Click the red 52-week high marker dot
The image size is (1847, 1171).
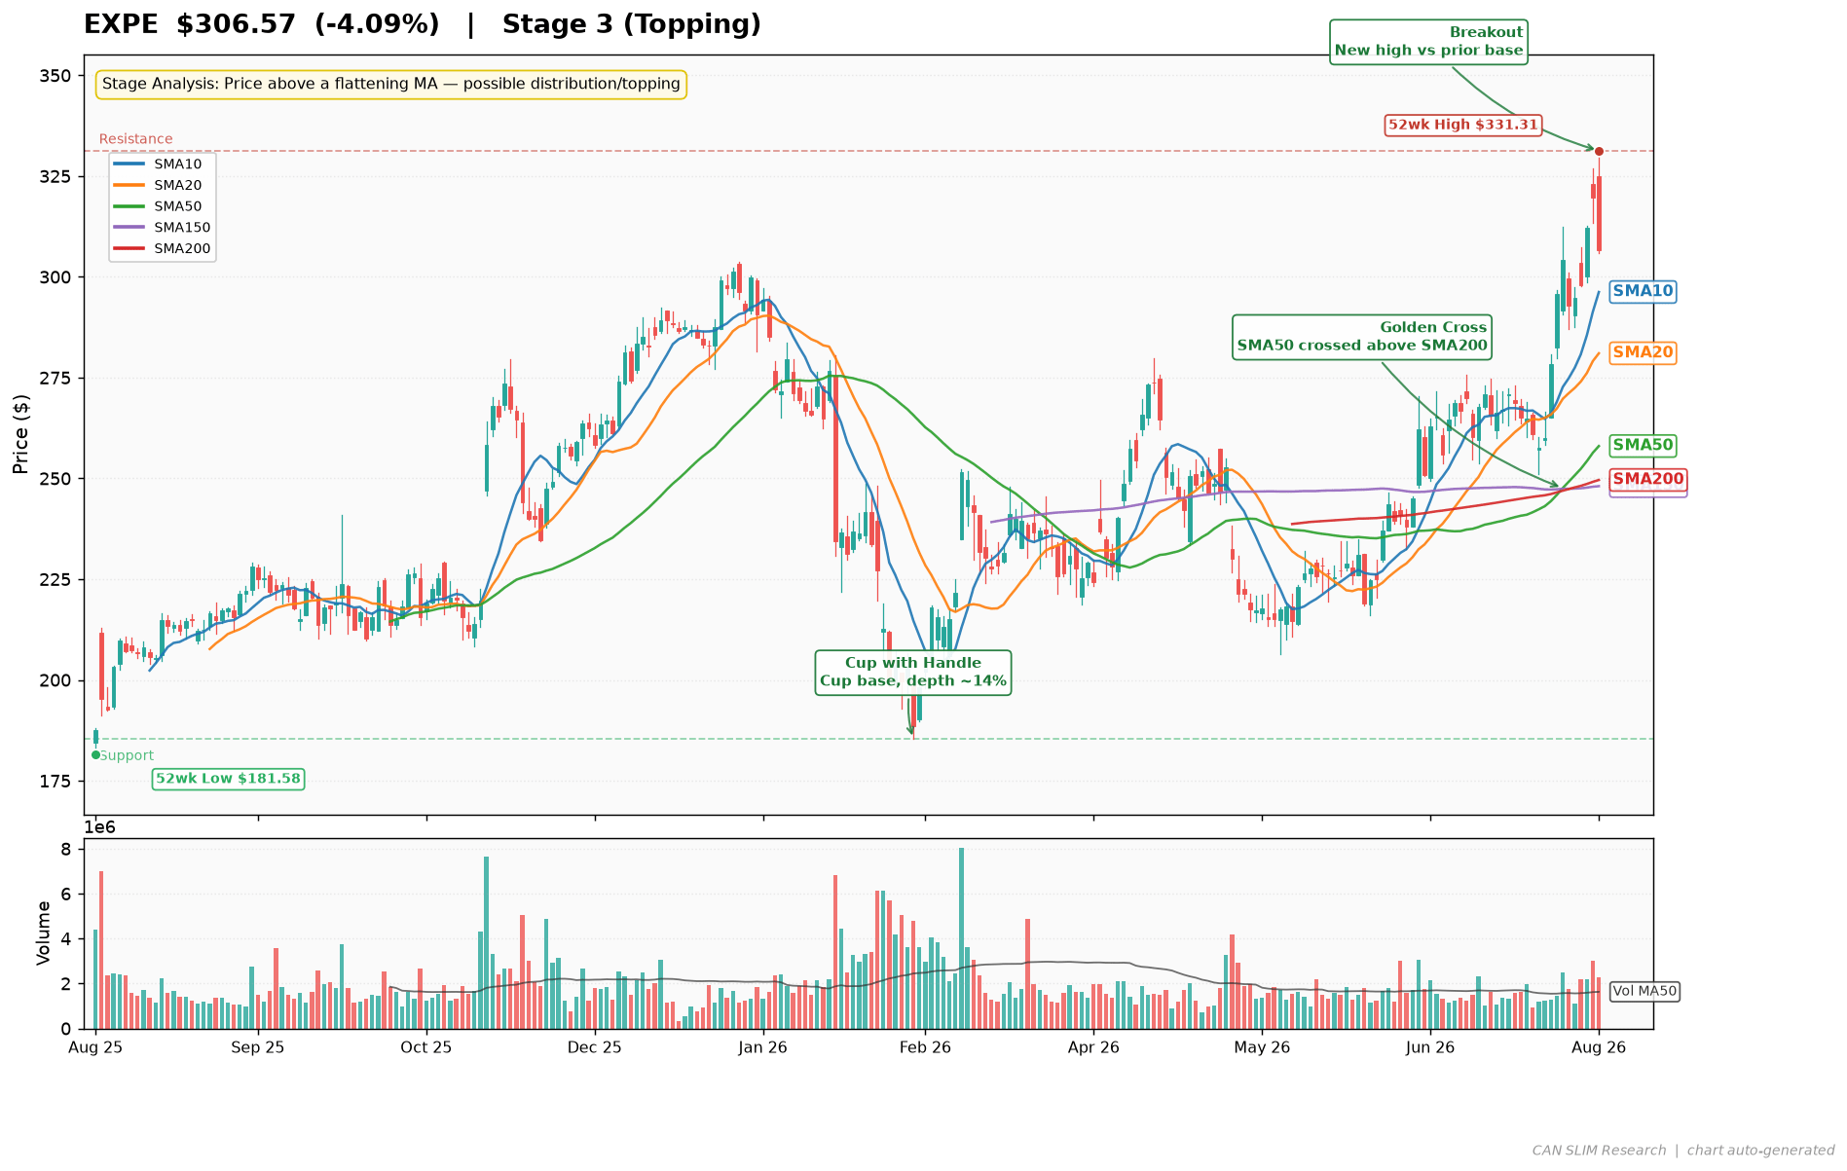point(1599,151)
